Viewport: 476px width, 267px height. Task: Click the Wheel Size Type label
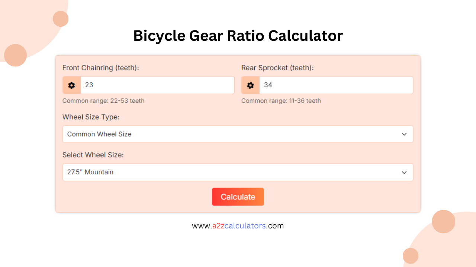pos(91,117)
